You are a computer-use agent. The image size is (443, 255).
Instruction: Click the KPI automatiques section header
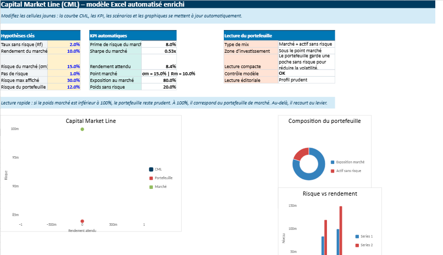[132, 36]
